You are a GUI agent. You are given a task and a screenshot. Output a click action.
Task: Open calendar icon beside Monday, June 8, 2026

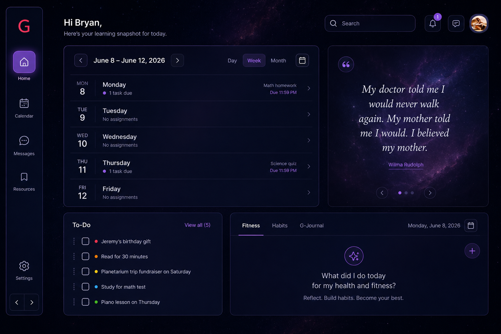[x=471, y=225]
